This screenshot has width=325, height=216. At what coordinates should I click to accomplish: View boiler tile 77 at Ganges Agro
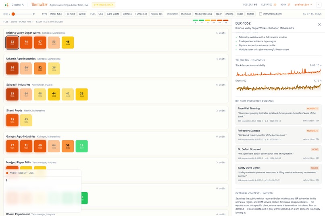(x=12, y=146)
